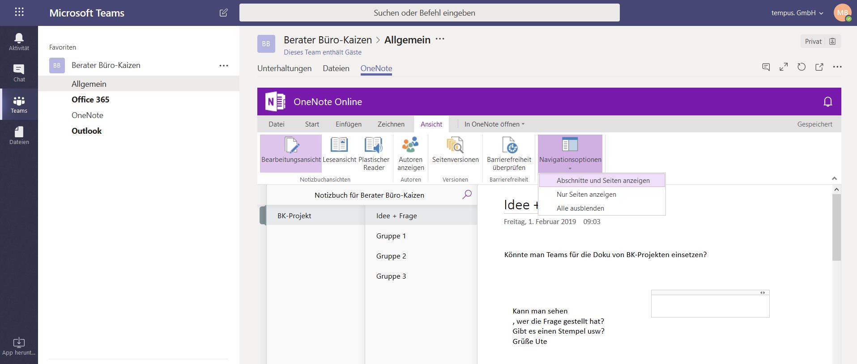Open more options for Berater Büro-Kaizen team
Screen dimensions: 857x364
pos(224,65)
